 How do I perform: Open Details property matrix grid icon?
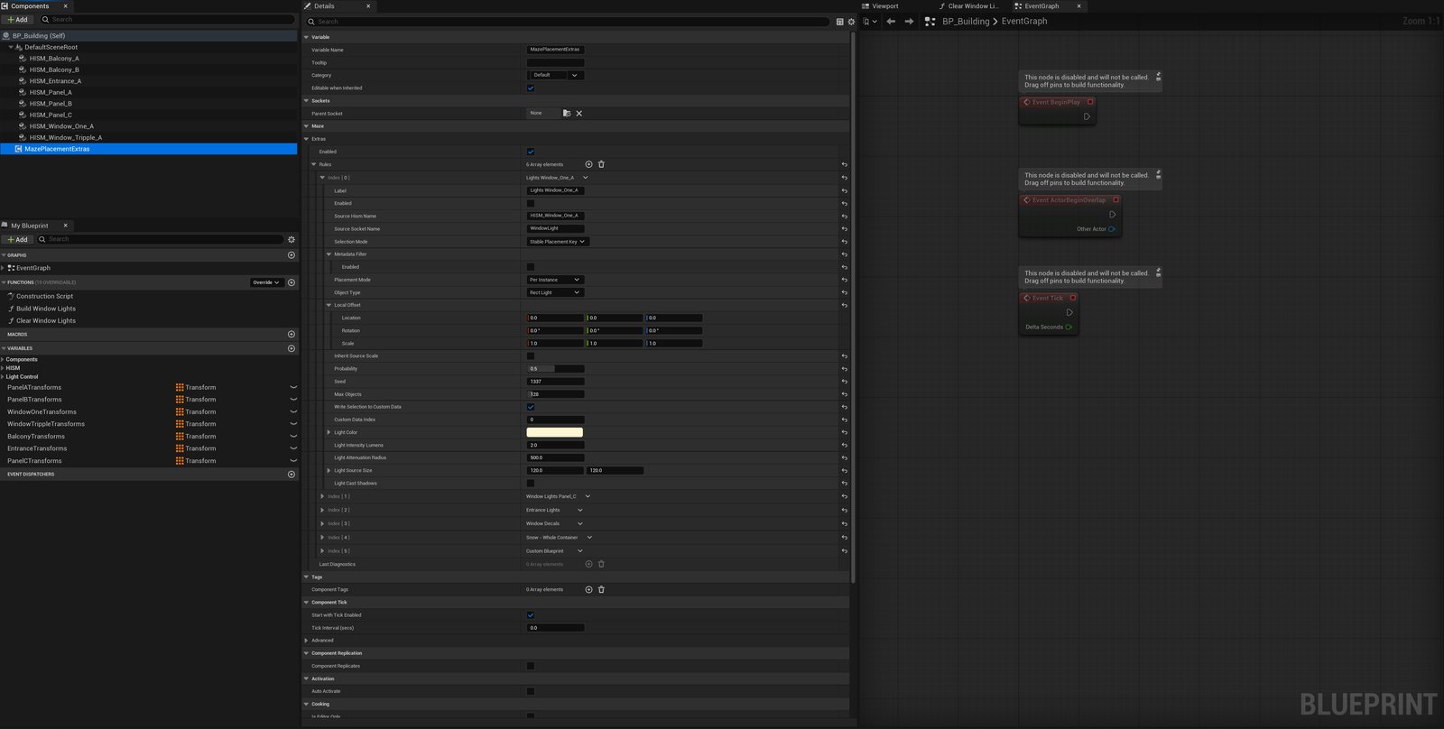(x=840, y=22)
